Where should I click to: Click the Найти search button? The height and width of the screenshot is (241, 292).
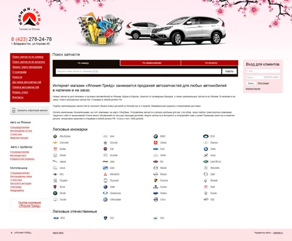[x=229, y=71]
